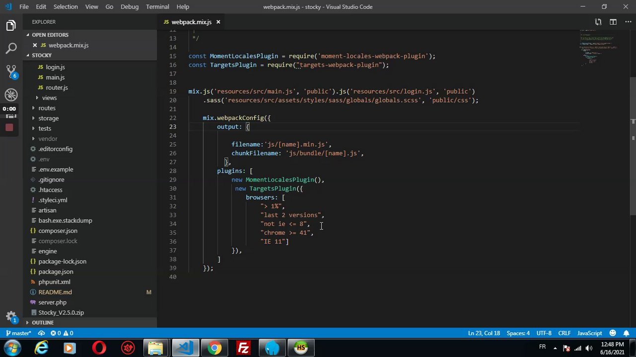Open Windows Media Player from the taskbar
The height and width of the screenshot is (357, 636).
[70, 348]
